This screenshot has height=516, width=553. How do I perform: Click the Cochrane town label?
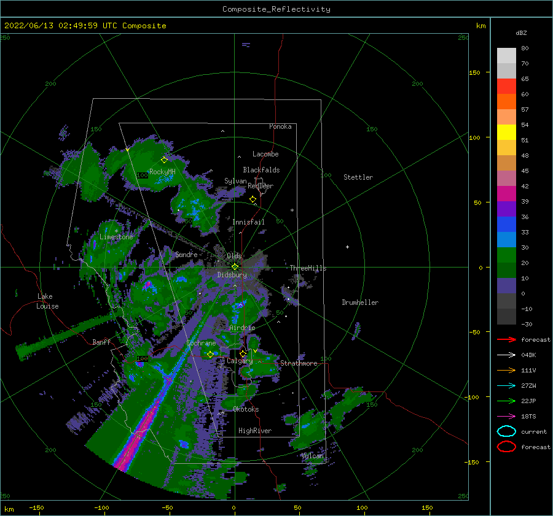tap(201, 343)
